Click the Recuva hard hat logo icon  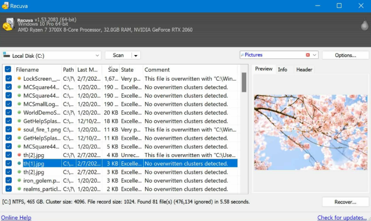pos(8,24)
